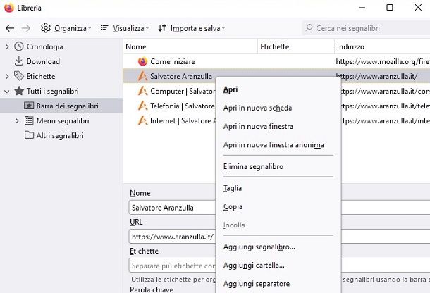Click the Firefox logo in title bar
This screenshot has height=293, width=430.
click(9, 8)
